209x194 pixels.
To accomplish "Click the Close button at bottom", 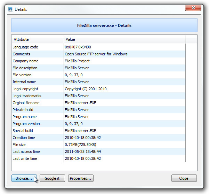I will tap(184, 178).
